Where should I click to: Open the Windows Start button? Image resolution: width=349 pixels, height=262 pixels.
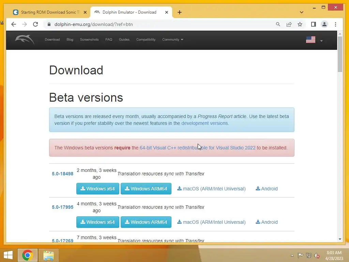(x=8, y=255)
